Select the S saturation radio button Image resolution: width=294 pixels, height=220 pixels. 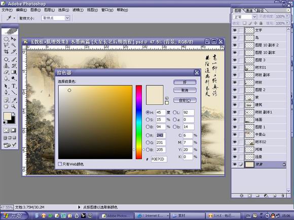coord(148,119)
